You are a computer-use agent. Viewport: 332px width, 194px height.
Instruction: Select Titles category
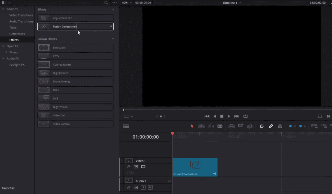(x=13, y=27)
